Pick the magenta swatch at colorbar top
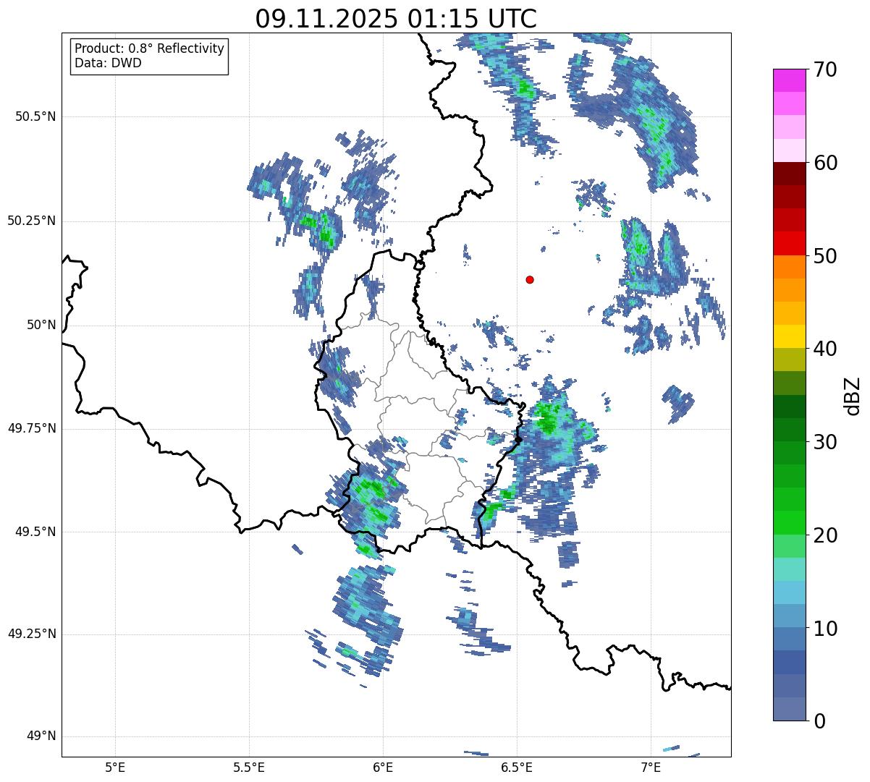Image resolution: width=870 pixels, height=782 pixels. (790, 80)
